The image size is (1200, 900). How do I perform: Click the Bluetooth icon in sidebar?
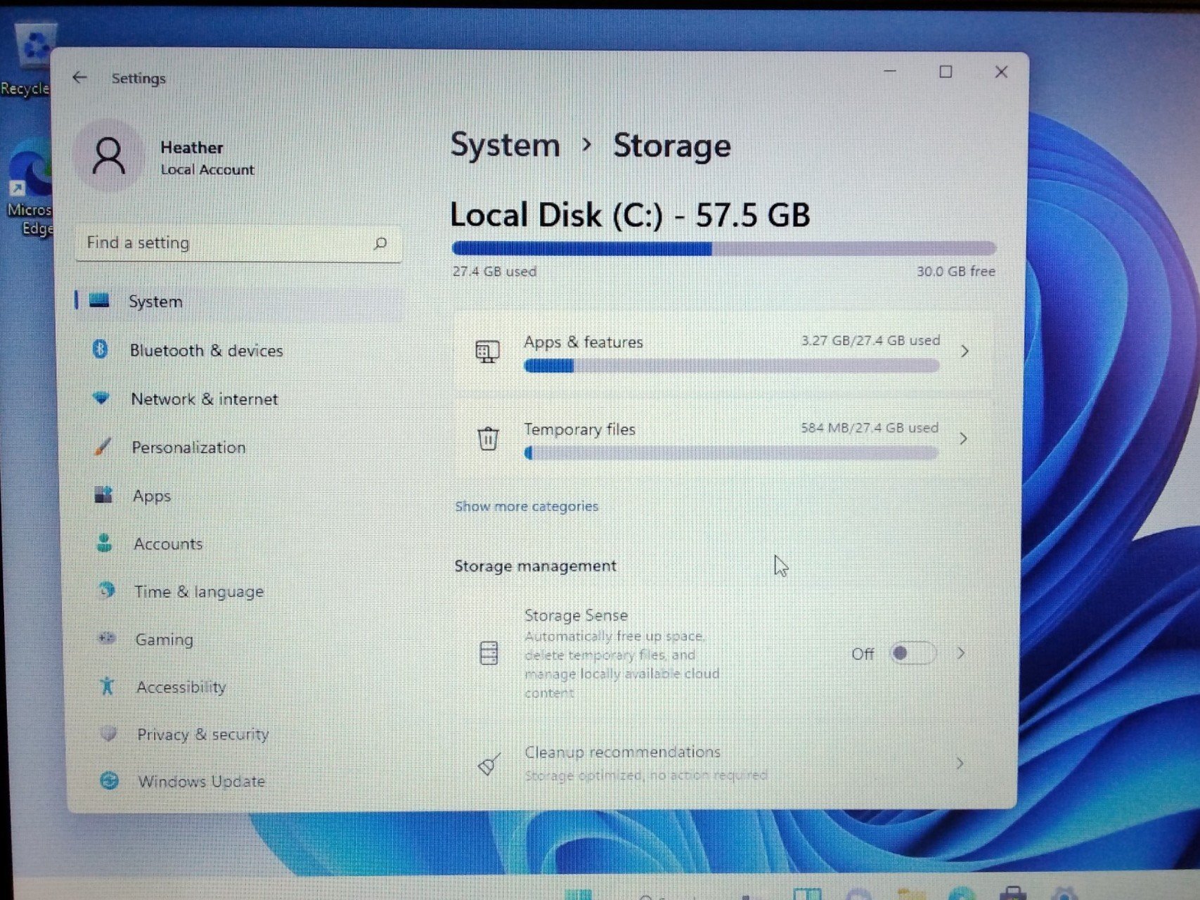[x=101, y=349]
